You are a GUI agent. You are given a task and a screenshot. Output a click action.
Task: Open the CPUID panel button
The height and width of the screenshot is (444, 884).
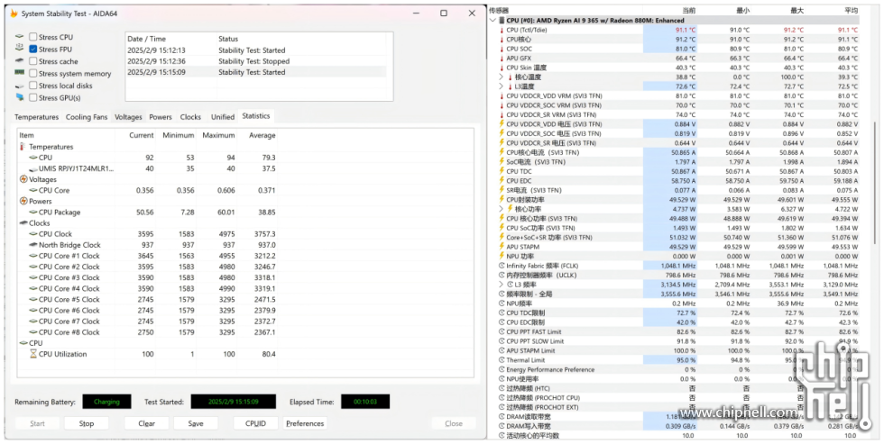coord(255,424)
